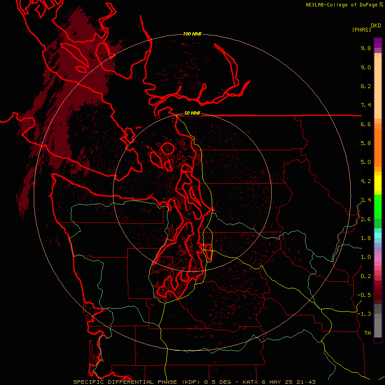Click the 5.0 value on the legend
This screenshot has height=385, width=385.
[x=366, y=162]
